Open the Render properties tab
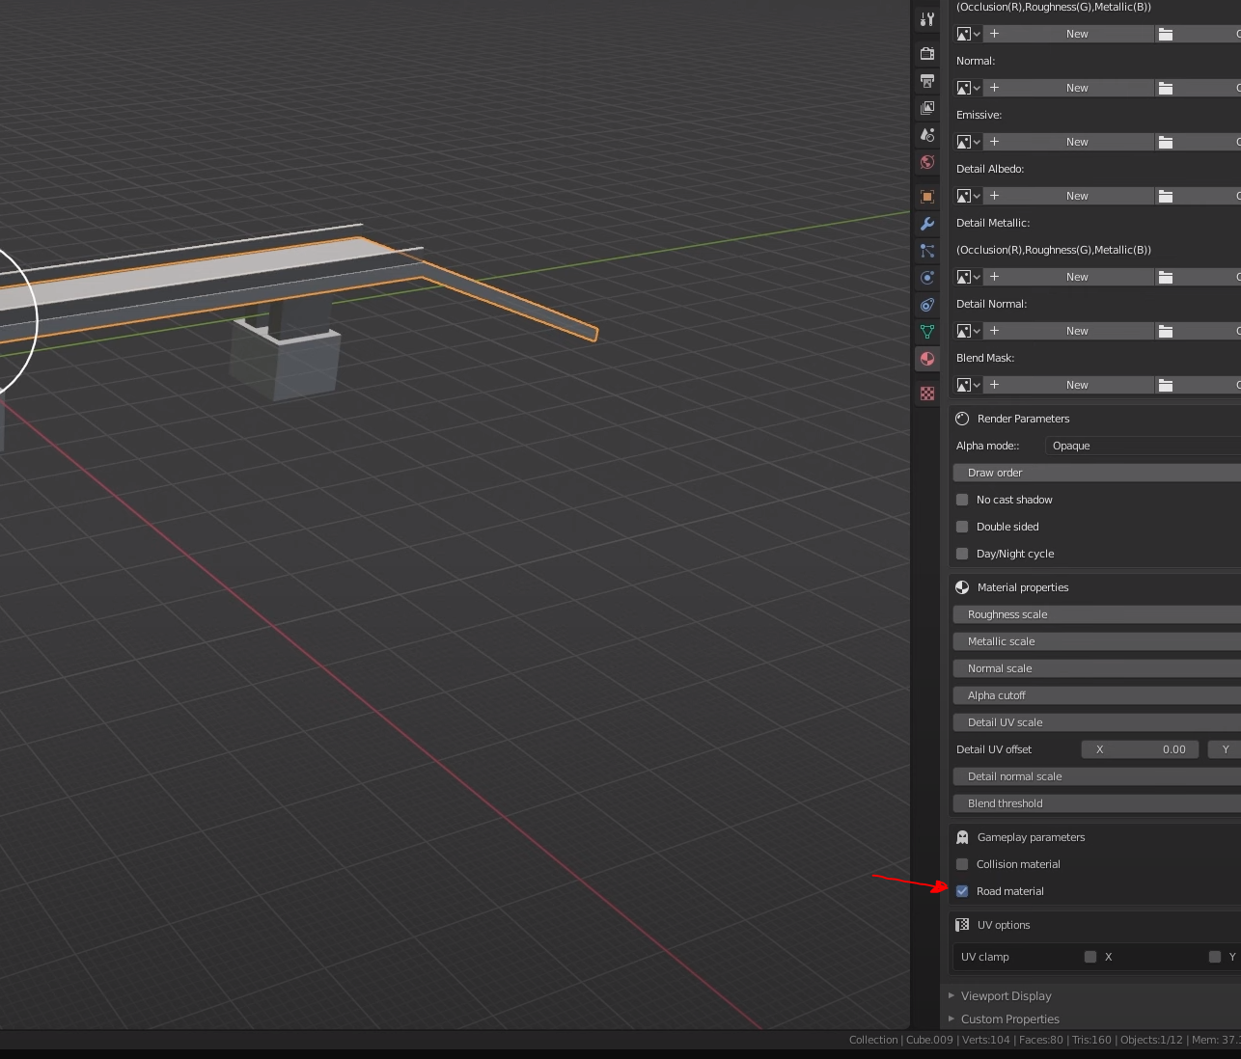The width and height of the screenshot is (1241, 1059). 927,53
